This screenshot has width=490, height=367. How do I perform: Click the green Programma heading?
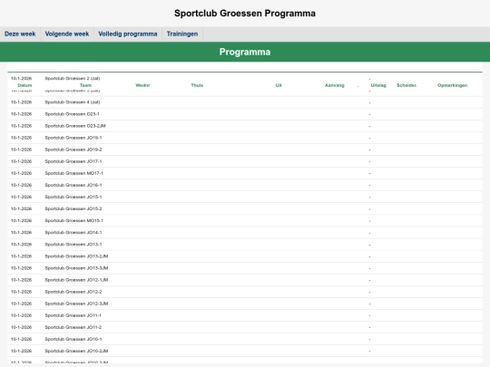pyautogui.click(x=245, y=52)
